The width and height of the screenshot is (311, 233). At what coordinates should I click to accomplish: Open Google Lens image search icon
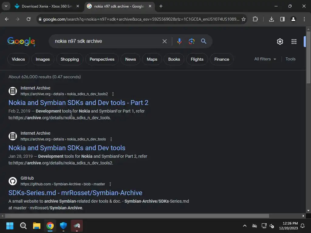click(x=191, y=41)
